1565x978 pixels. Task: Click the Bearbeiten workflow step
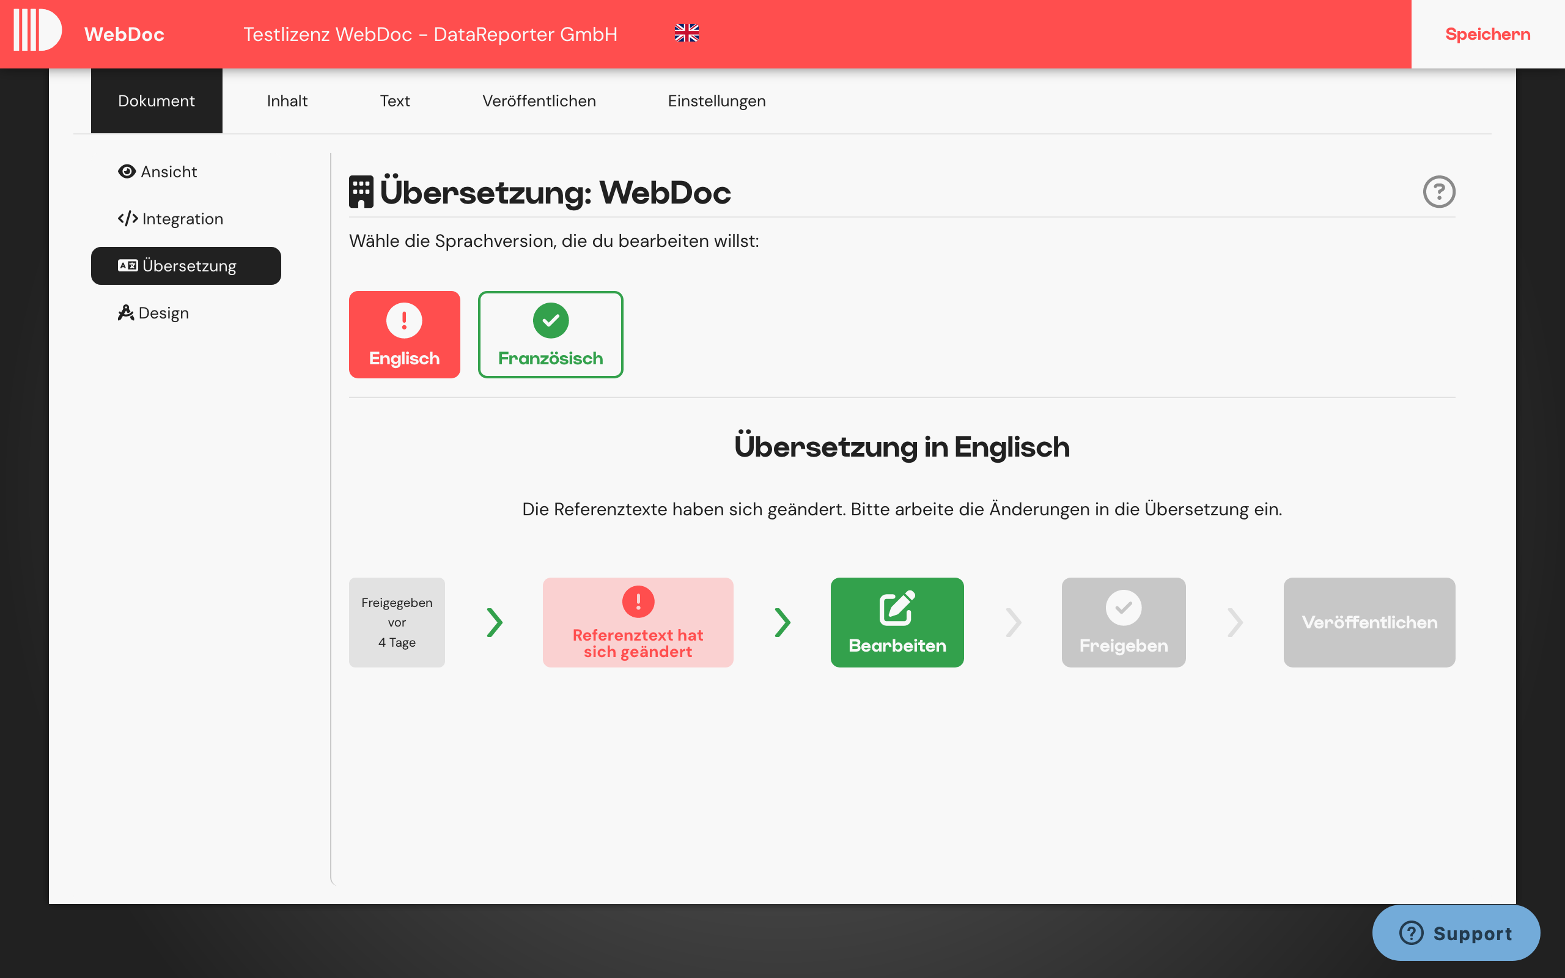tap(896, 622)
